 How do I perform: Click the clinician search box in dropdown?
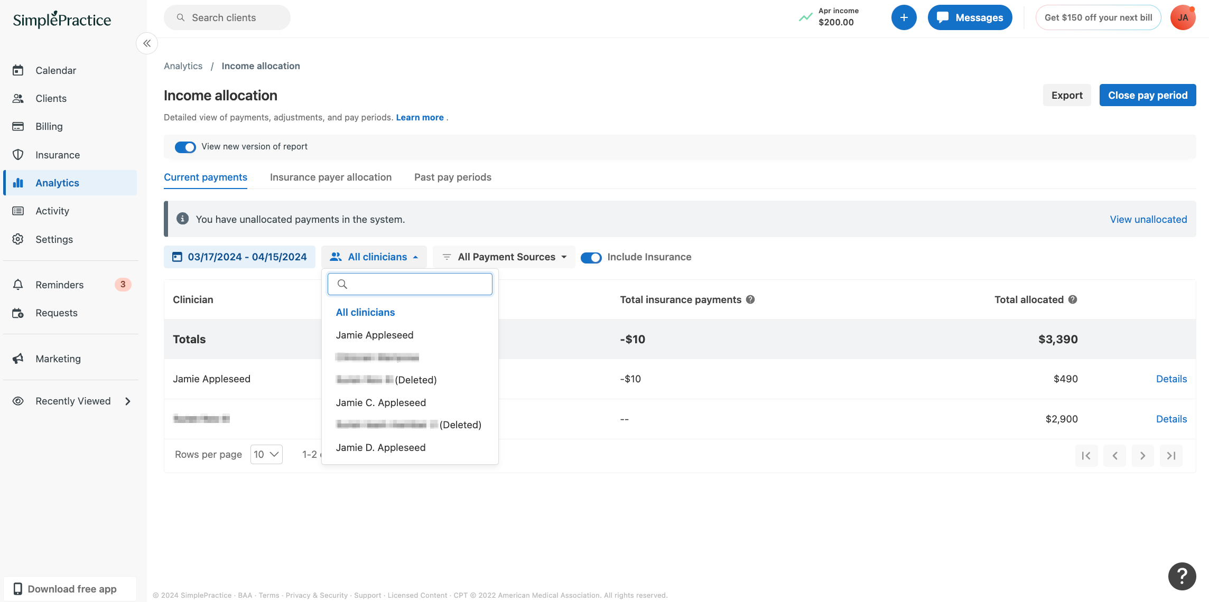click(410, 284)
